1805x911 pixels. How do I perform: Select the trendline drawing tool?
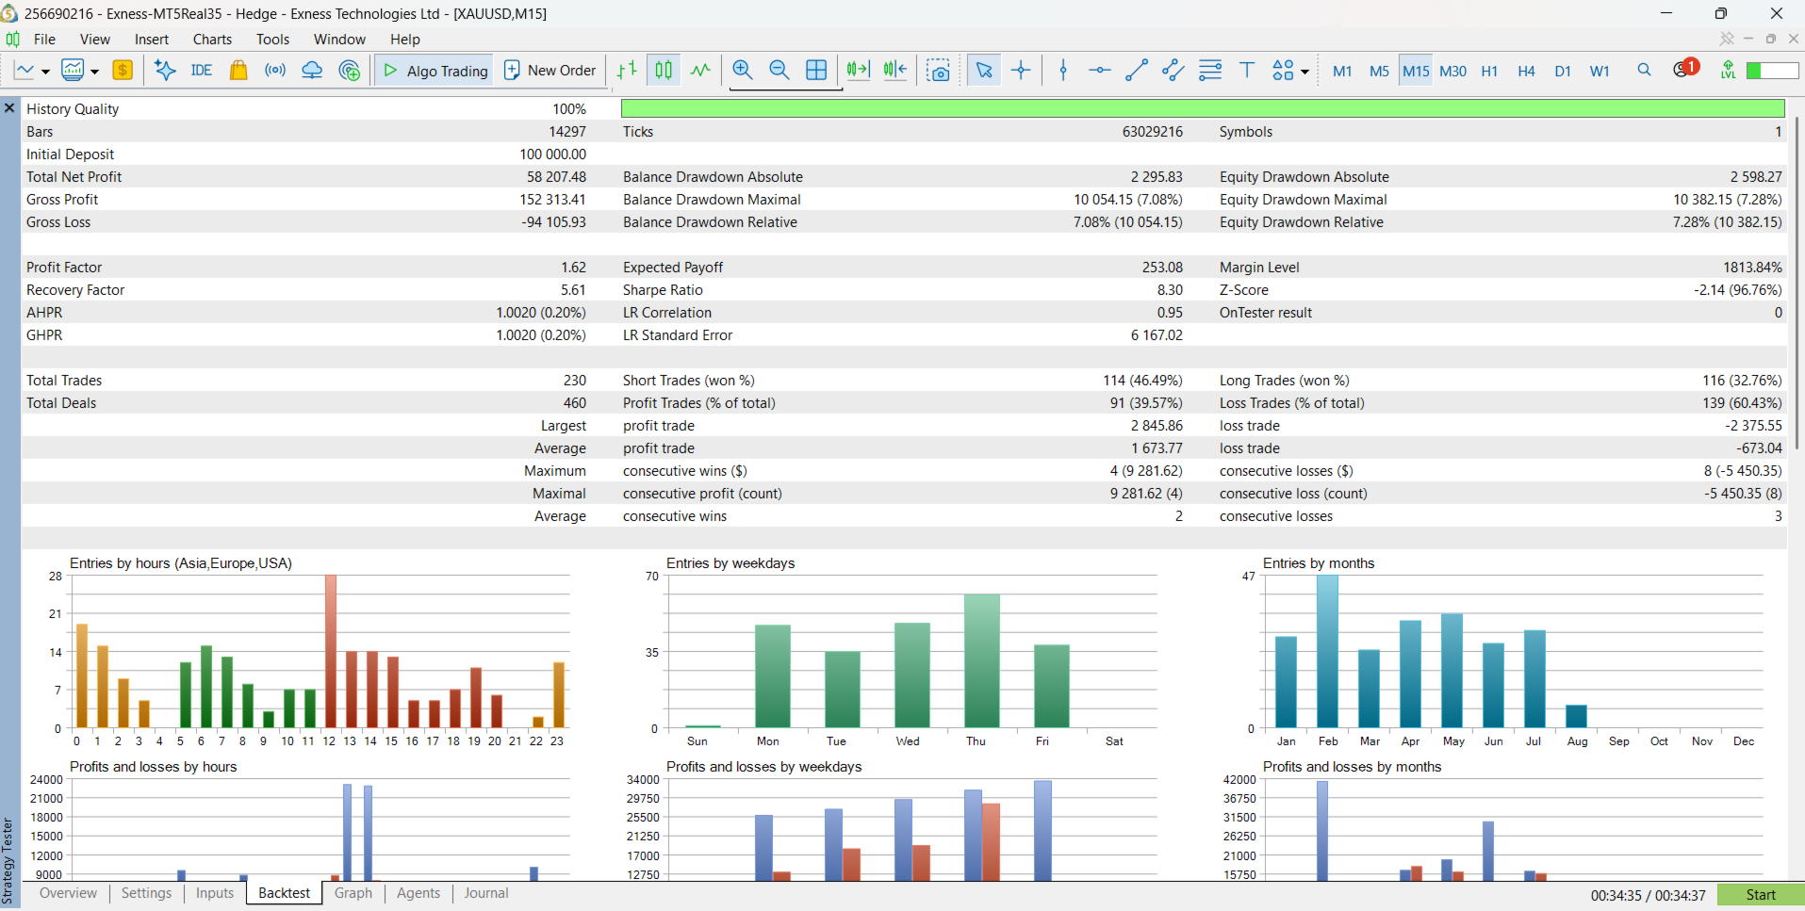pyautogui.click(x=1137, y=71)
